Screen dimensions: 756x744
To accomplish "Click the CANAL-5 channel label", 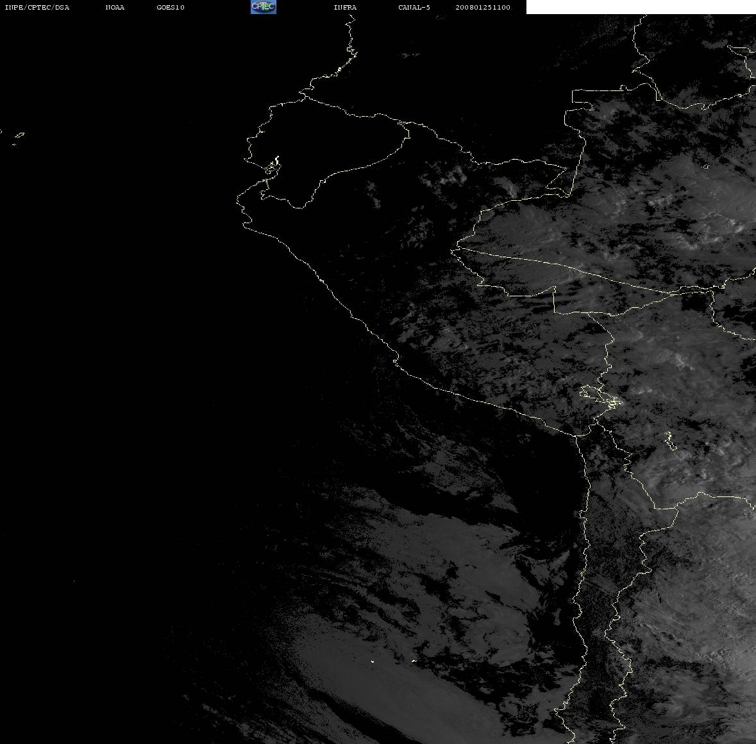I will pyautogui.click(x=414, y=7).
